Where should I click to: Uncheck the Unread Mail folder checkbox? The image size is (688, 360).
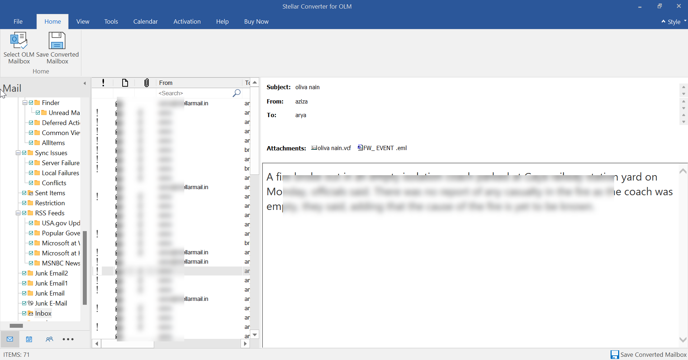point(38,113)
